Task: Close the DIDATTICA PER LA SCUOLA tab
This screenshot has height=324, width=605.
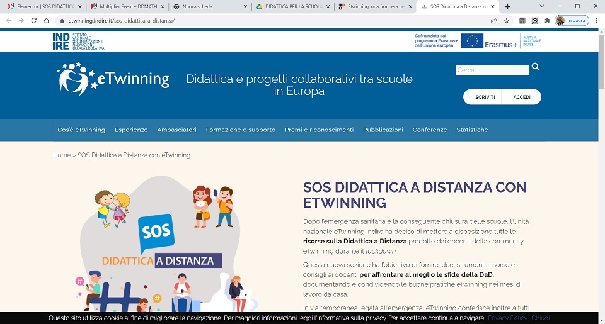Action: coord(328,6)
